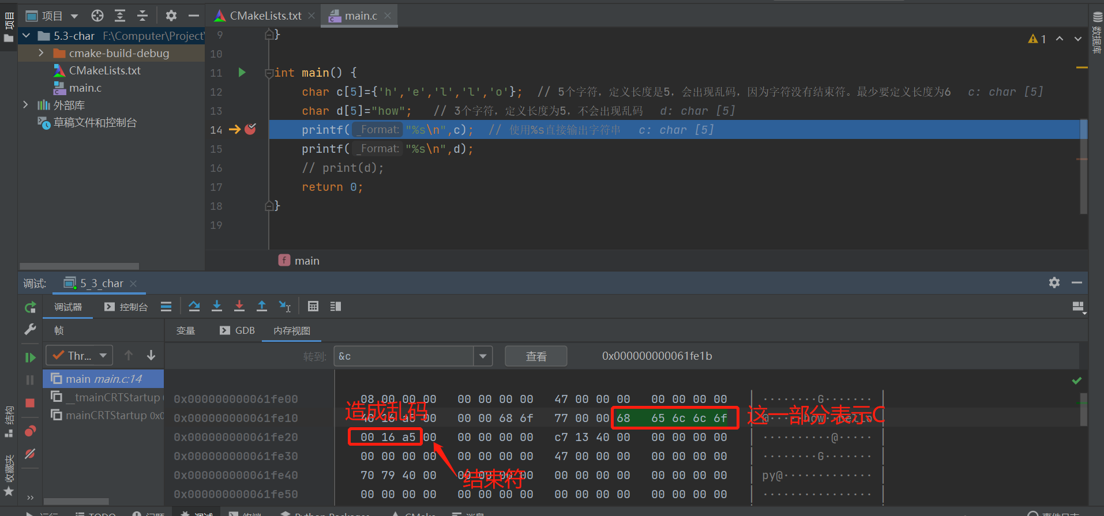Open the address expression history dropdown
This screenshot has height=516, width=1104.
point(483,356)
